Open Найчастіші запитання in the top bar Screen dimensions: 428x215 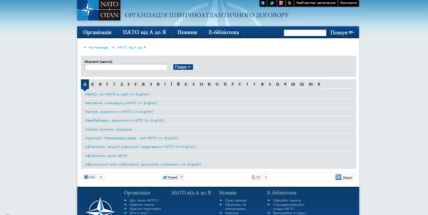tap(316, 3)
